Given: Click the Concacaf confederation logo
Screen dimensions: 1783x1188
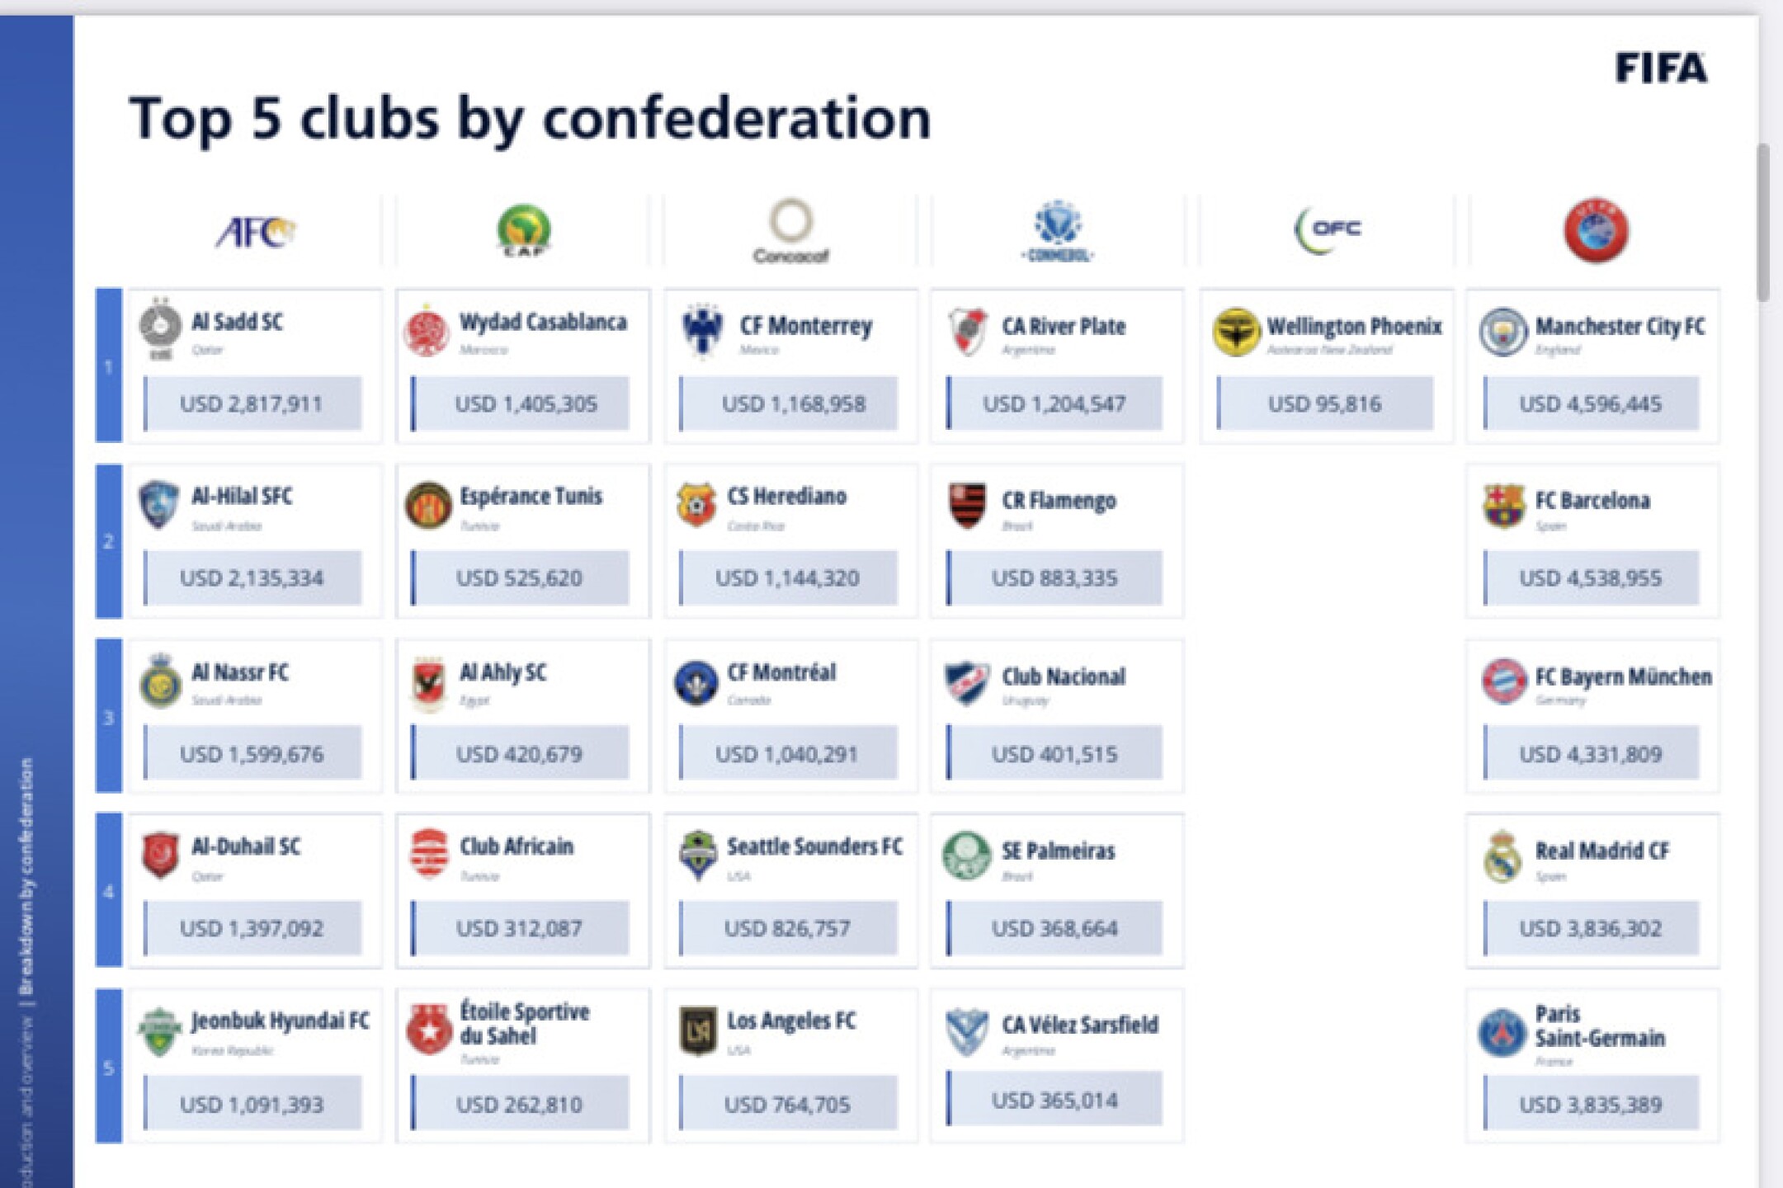Looking at the screenshot, I should [790, 230].
